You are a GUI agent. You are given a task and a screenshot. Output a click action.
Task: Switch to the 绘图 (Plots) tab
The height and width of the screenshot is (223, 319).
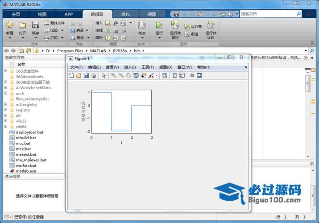pyautogui.click(x=42, y=14)
